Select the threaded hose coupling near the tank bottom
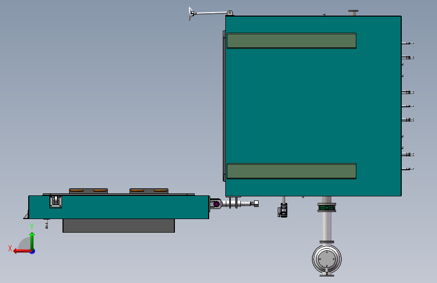437x283 pixels. (248, 203)
